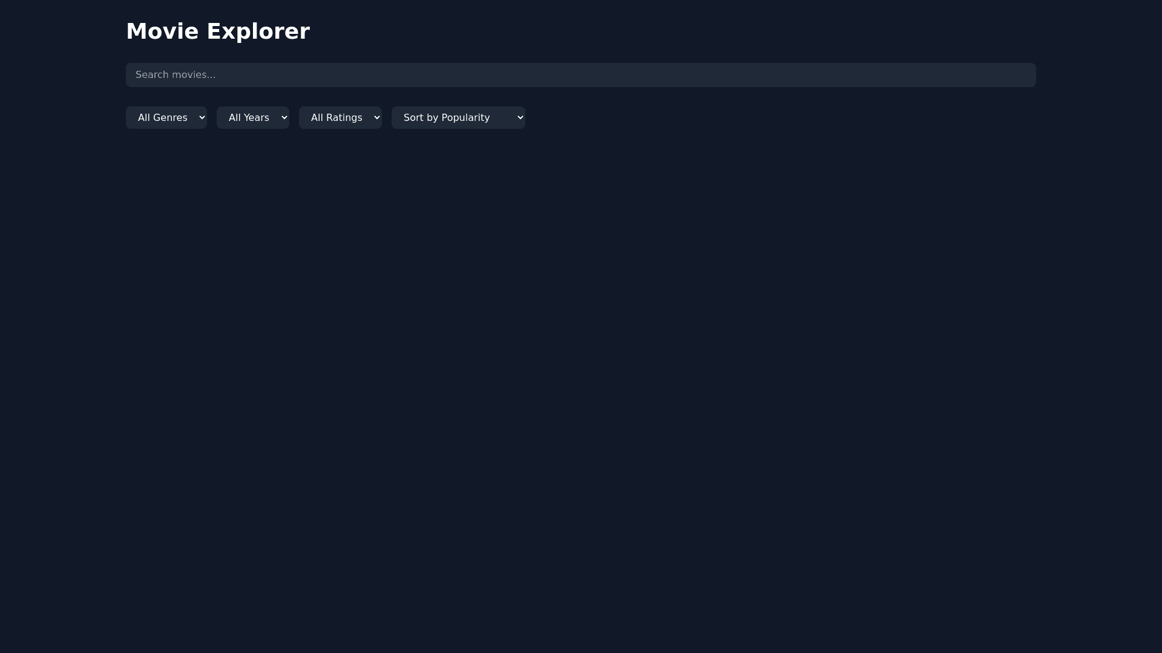Focus the search bar placeholder text
This screenshot has width=1162, height=653.
point(176,75)
